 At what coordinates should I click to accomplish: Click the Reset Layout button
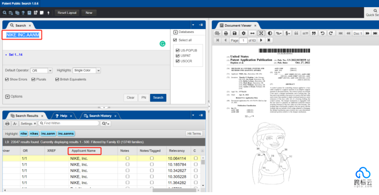pos(67,13)
